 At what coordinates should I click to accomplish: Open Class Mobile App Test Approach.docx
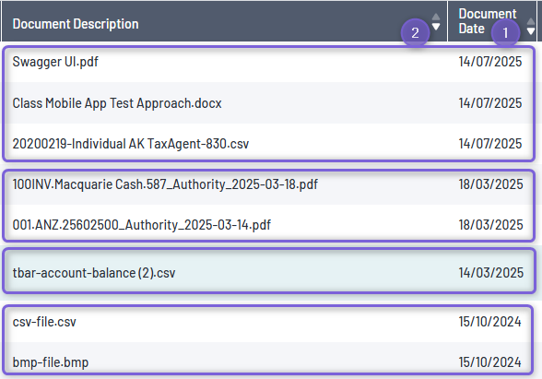(117, 103)
